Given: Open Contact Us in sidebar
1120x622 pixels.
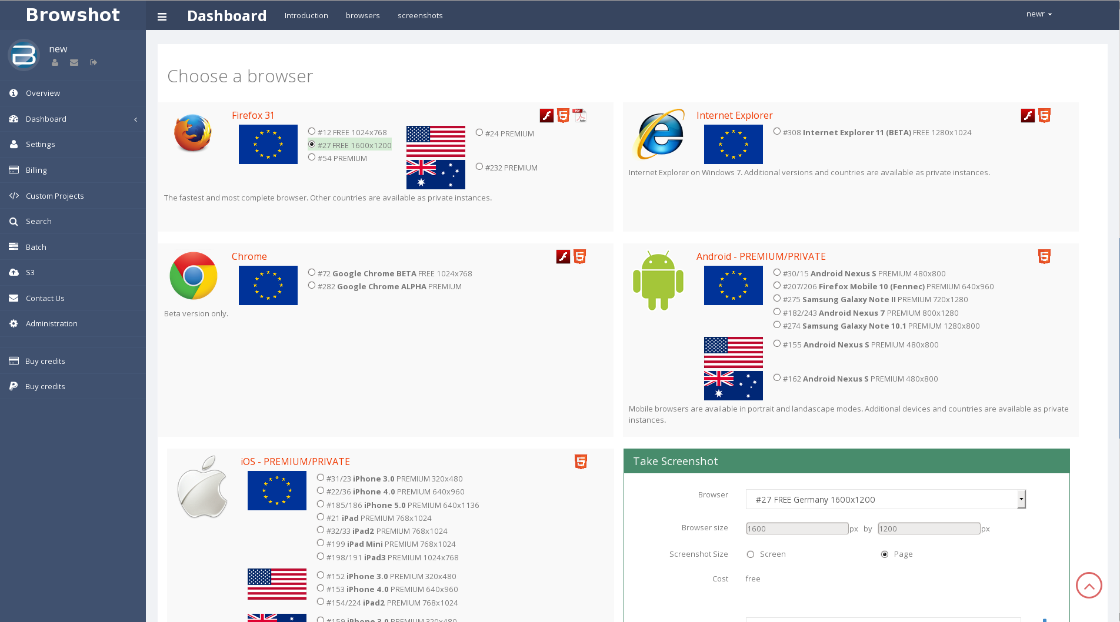Looking at the screenshot, I should pyautogui.click(x=73, y=298).
